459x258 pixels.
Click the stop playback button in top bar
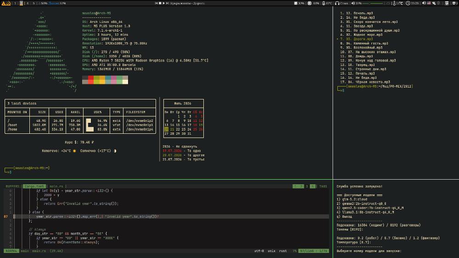160,3
